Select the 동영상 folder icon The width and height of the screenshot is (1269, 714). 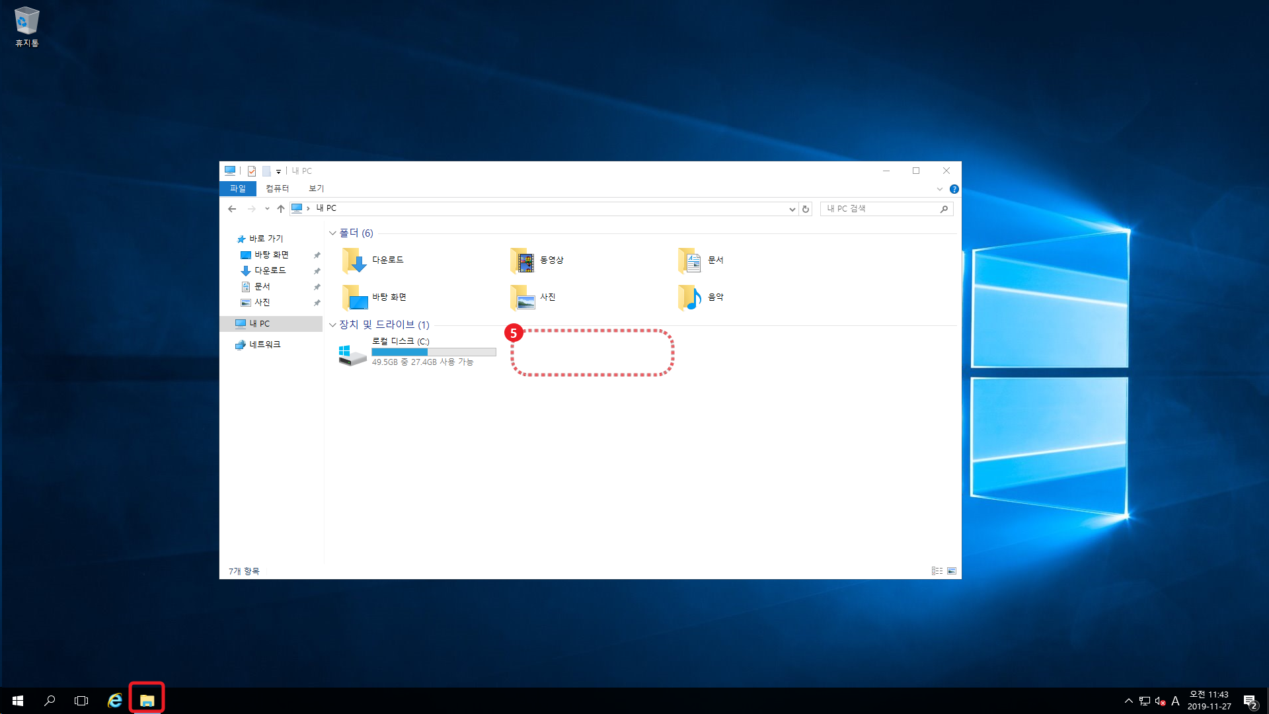click(x=522, y=260)
